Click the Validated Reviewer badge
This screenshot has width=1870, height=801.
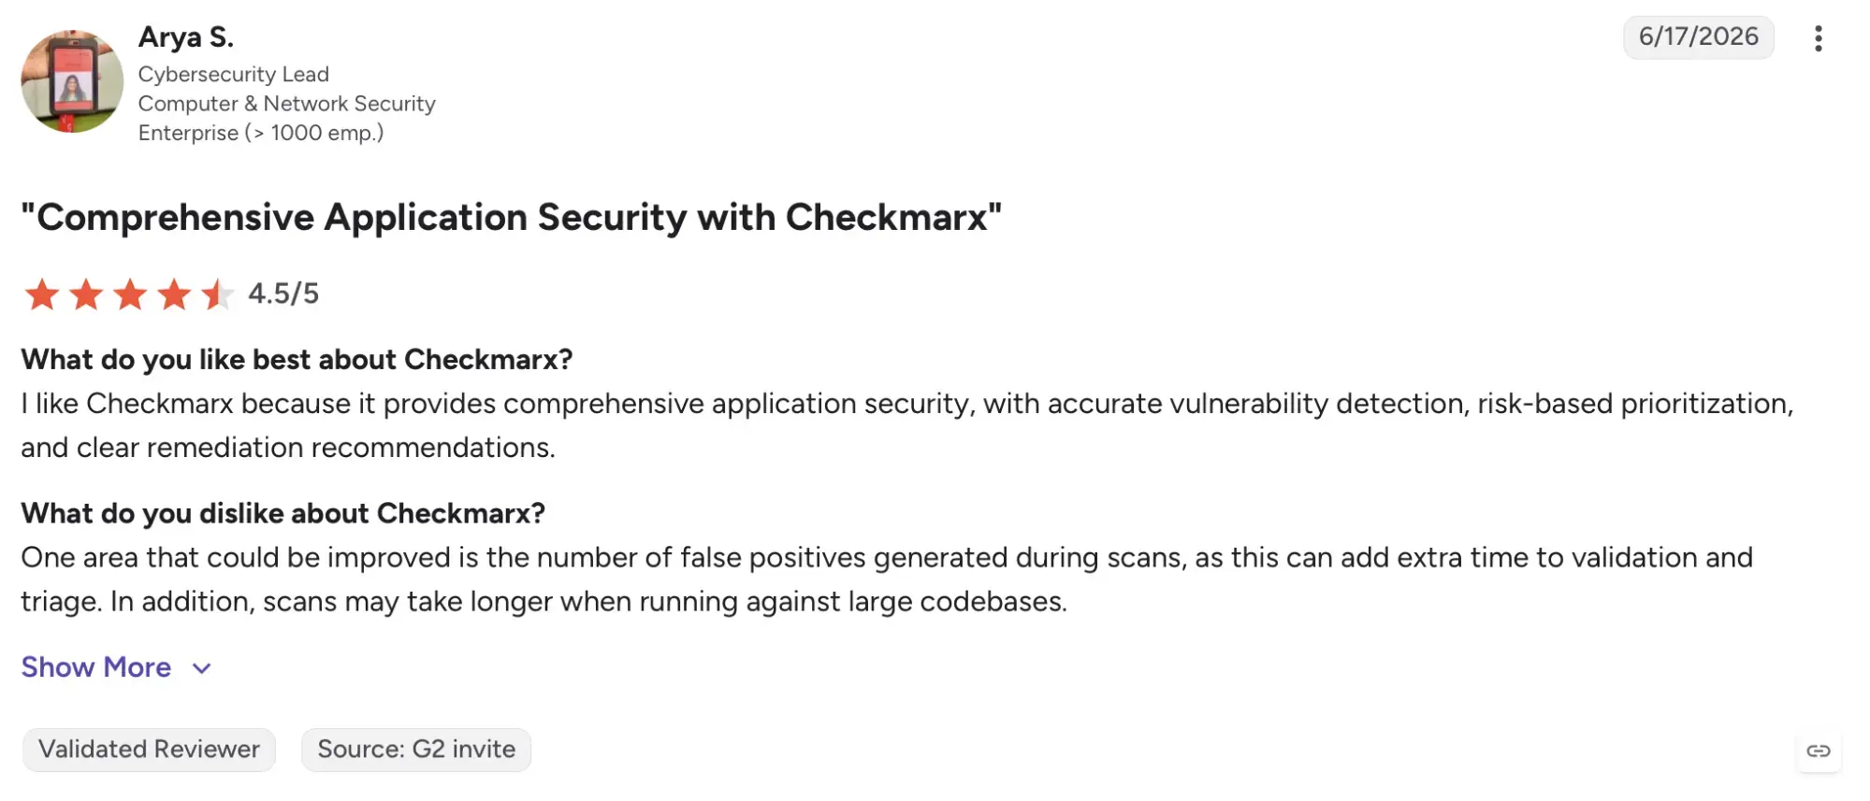pos(149,750)
